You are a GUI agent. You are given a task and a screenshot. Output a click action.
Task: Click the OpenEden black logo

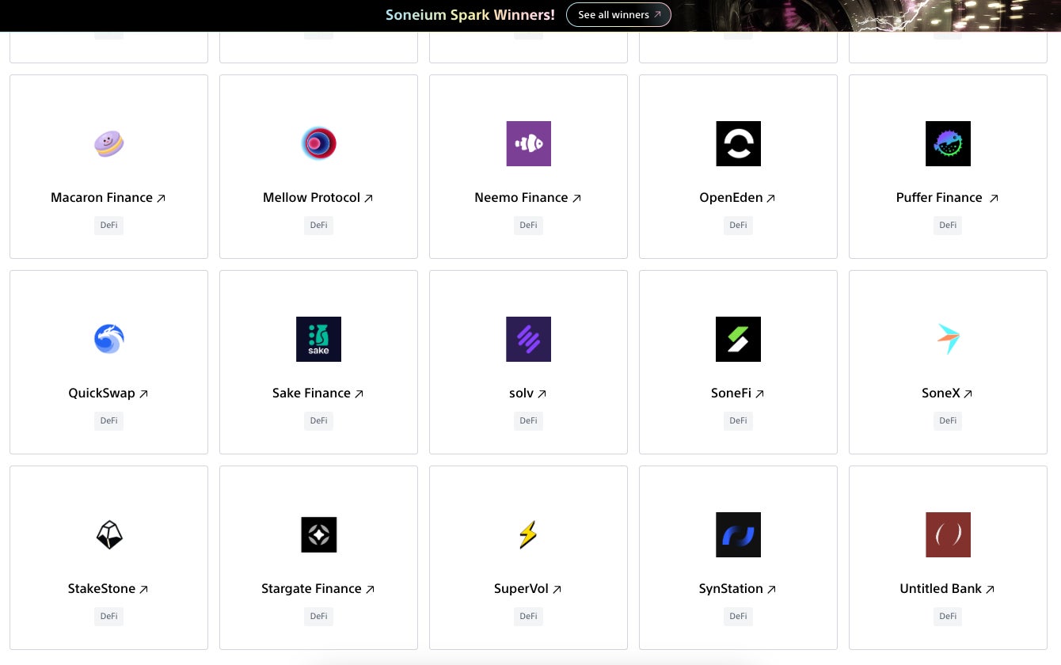(738, 143)
